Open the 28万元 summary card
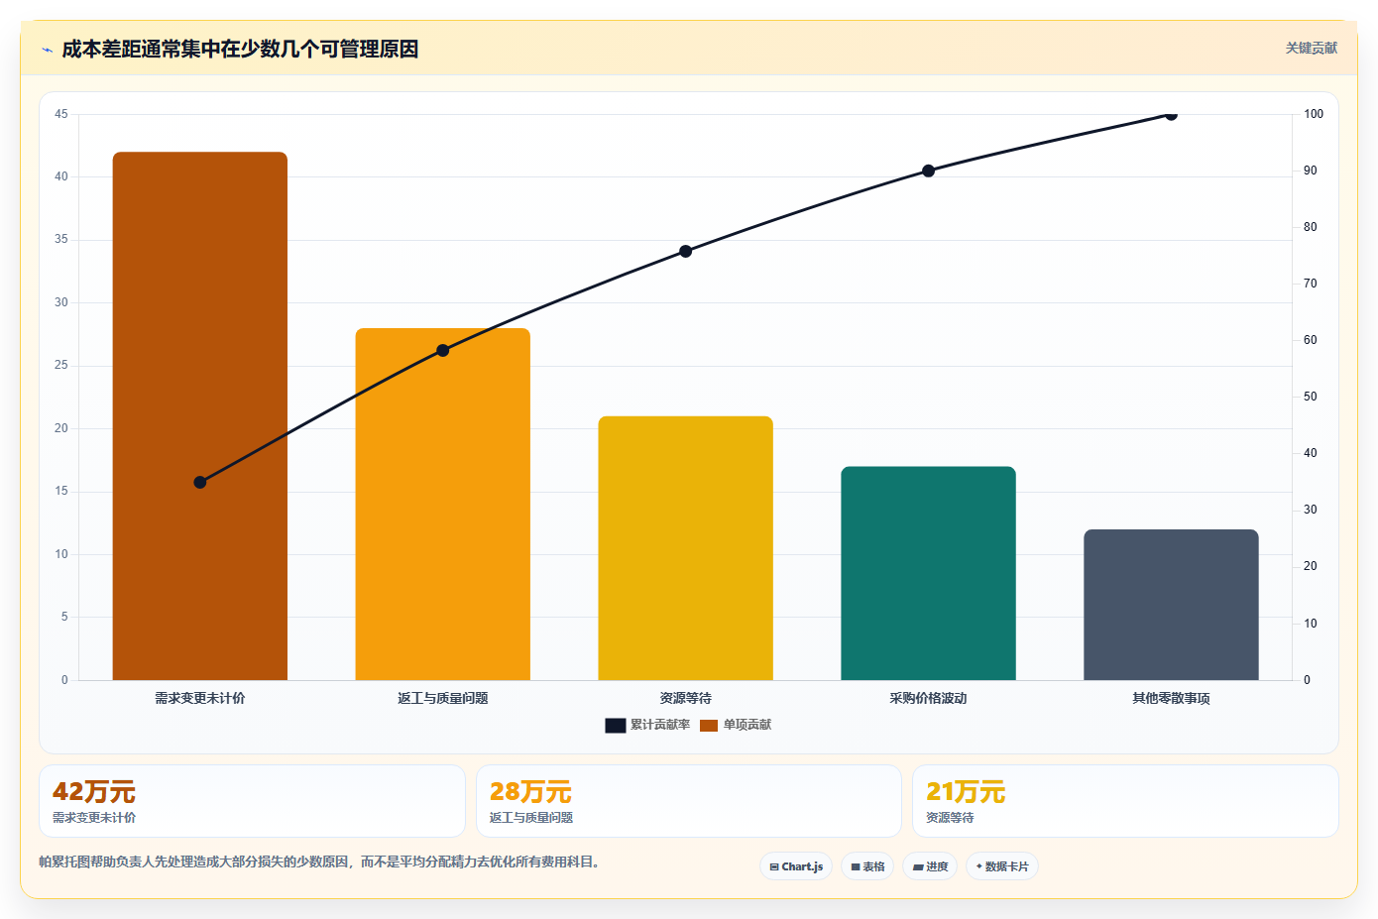 (689, 801)
